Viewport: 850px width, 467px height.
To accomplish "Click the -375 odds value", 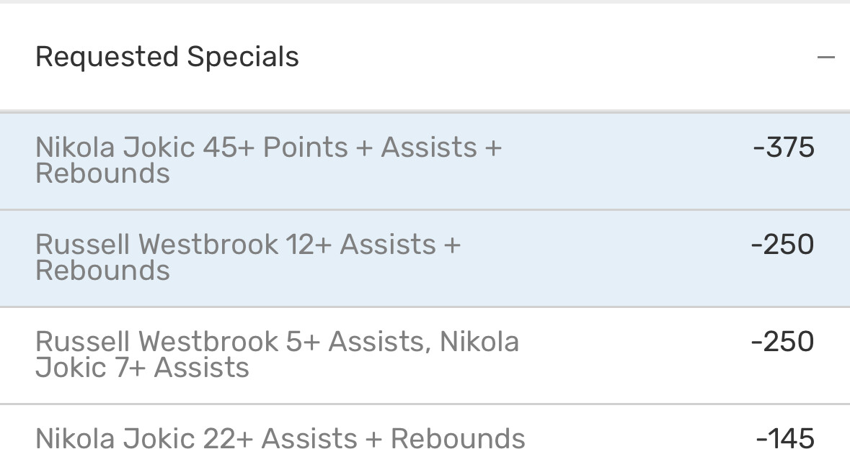I will point(784,148).
